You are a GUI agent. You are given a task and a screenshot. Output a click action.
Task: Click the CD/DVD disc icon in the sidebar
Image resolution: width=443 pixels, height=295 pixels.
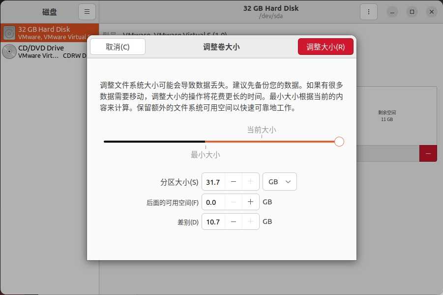[9, 51]
